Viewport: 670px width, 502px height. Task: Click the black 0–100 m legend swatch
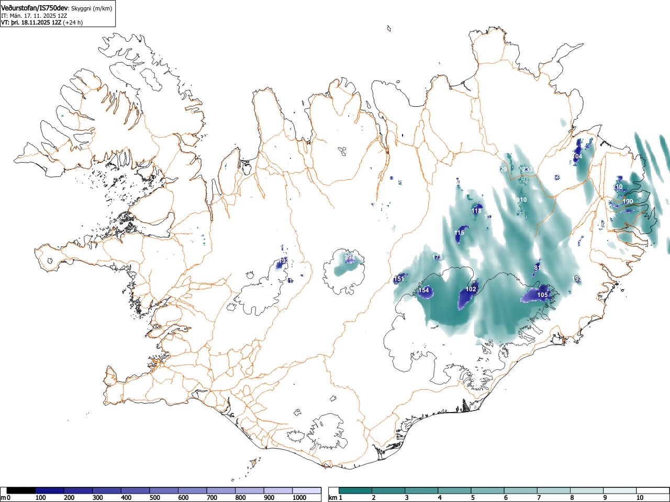(x=21, y=490)
